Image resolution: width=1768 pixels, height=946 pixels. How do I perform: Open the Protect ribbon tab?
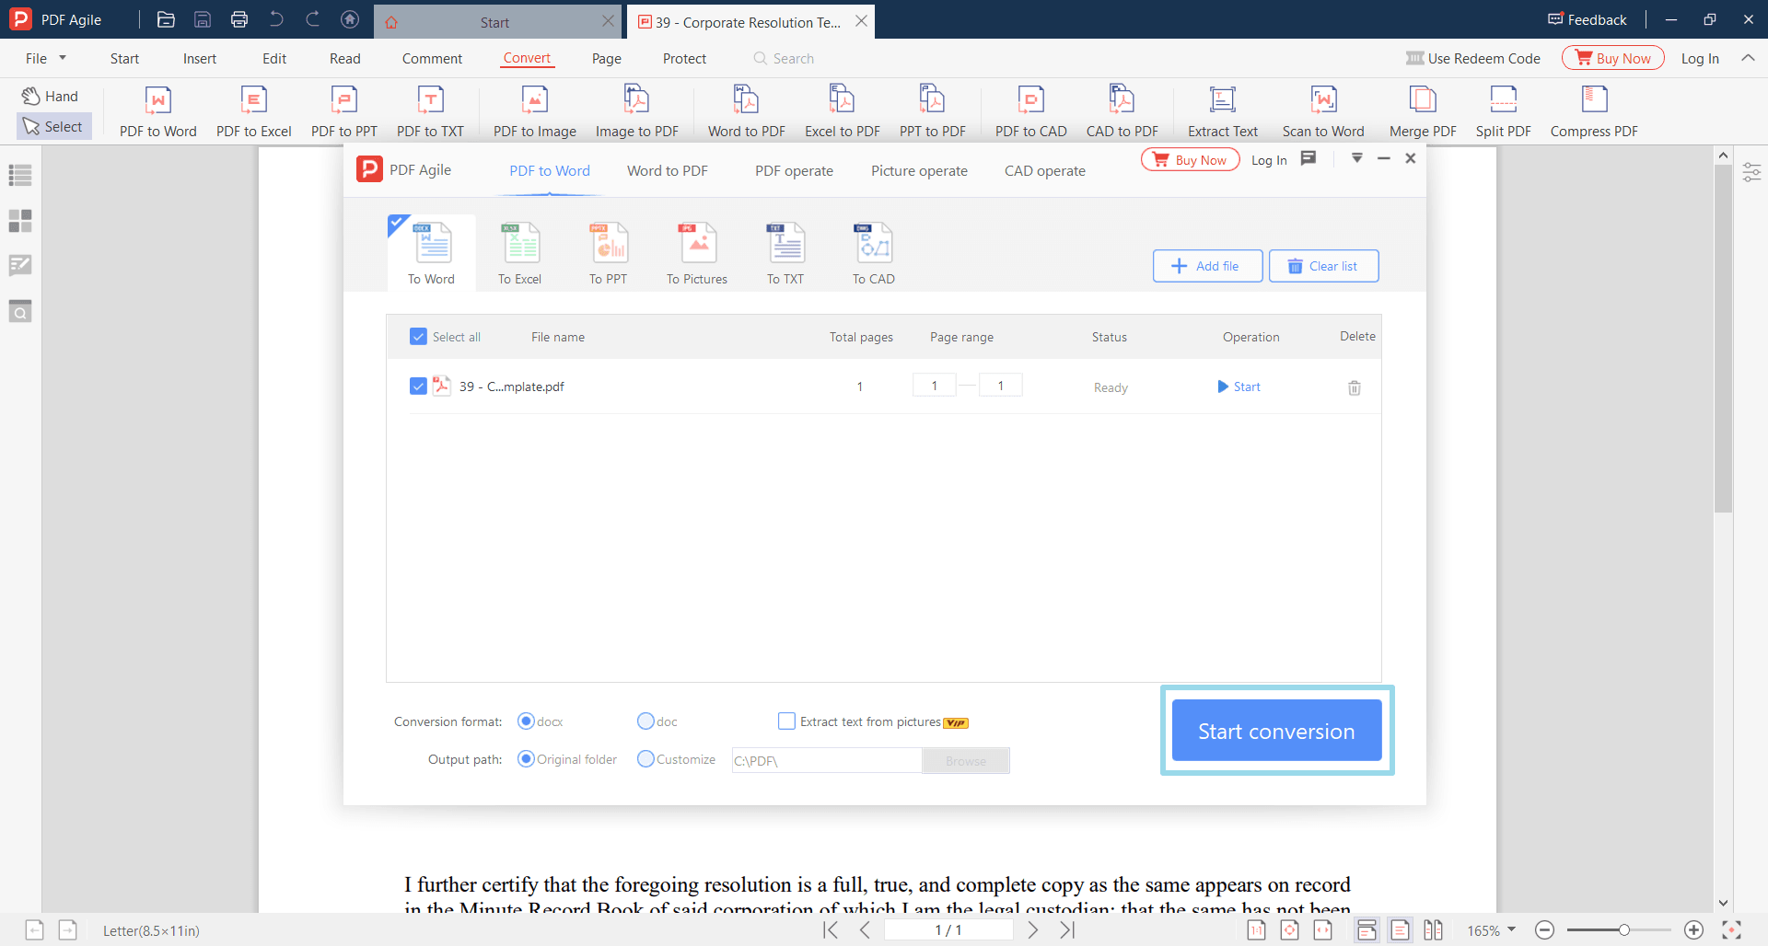(x=684, y=58)
